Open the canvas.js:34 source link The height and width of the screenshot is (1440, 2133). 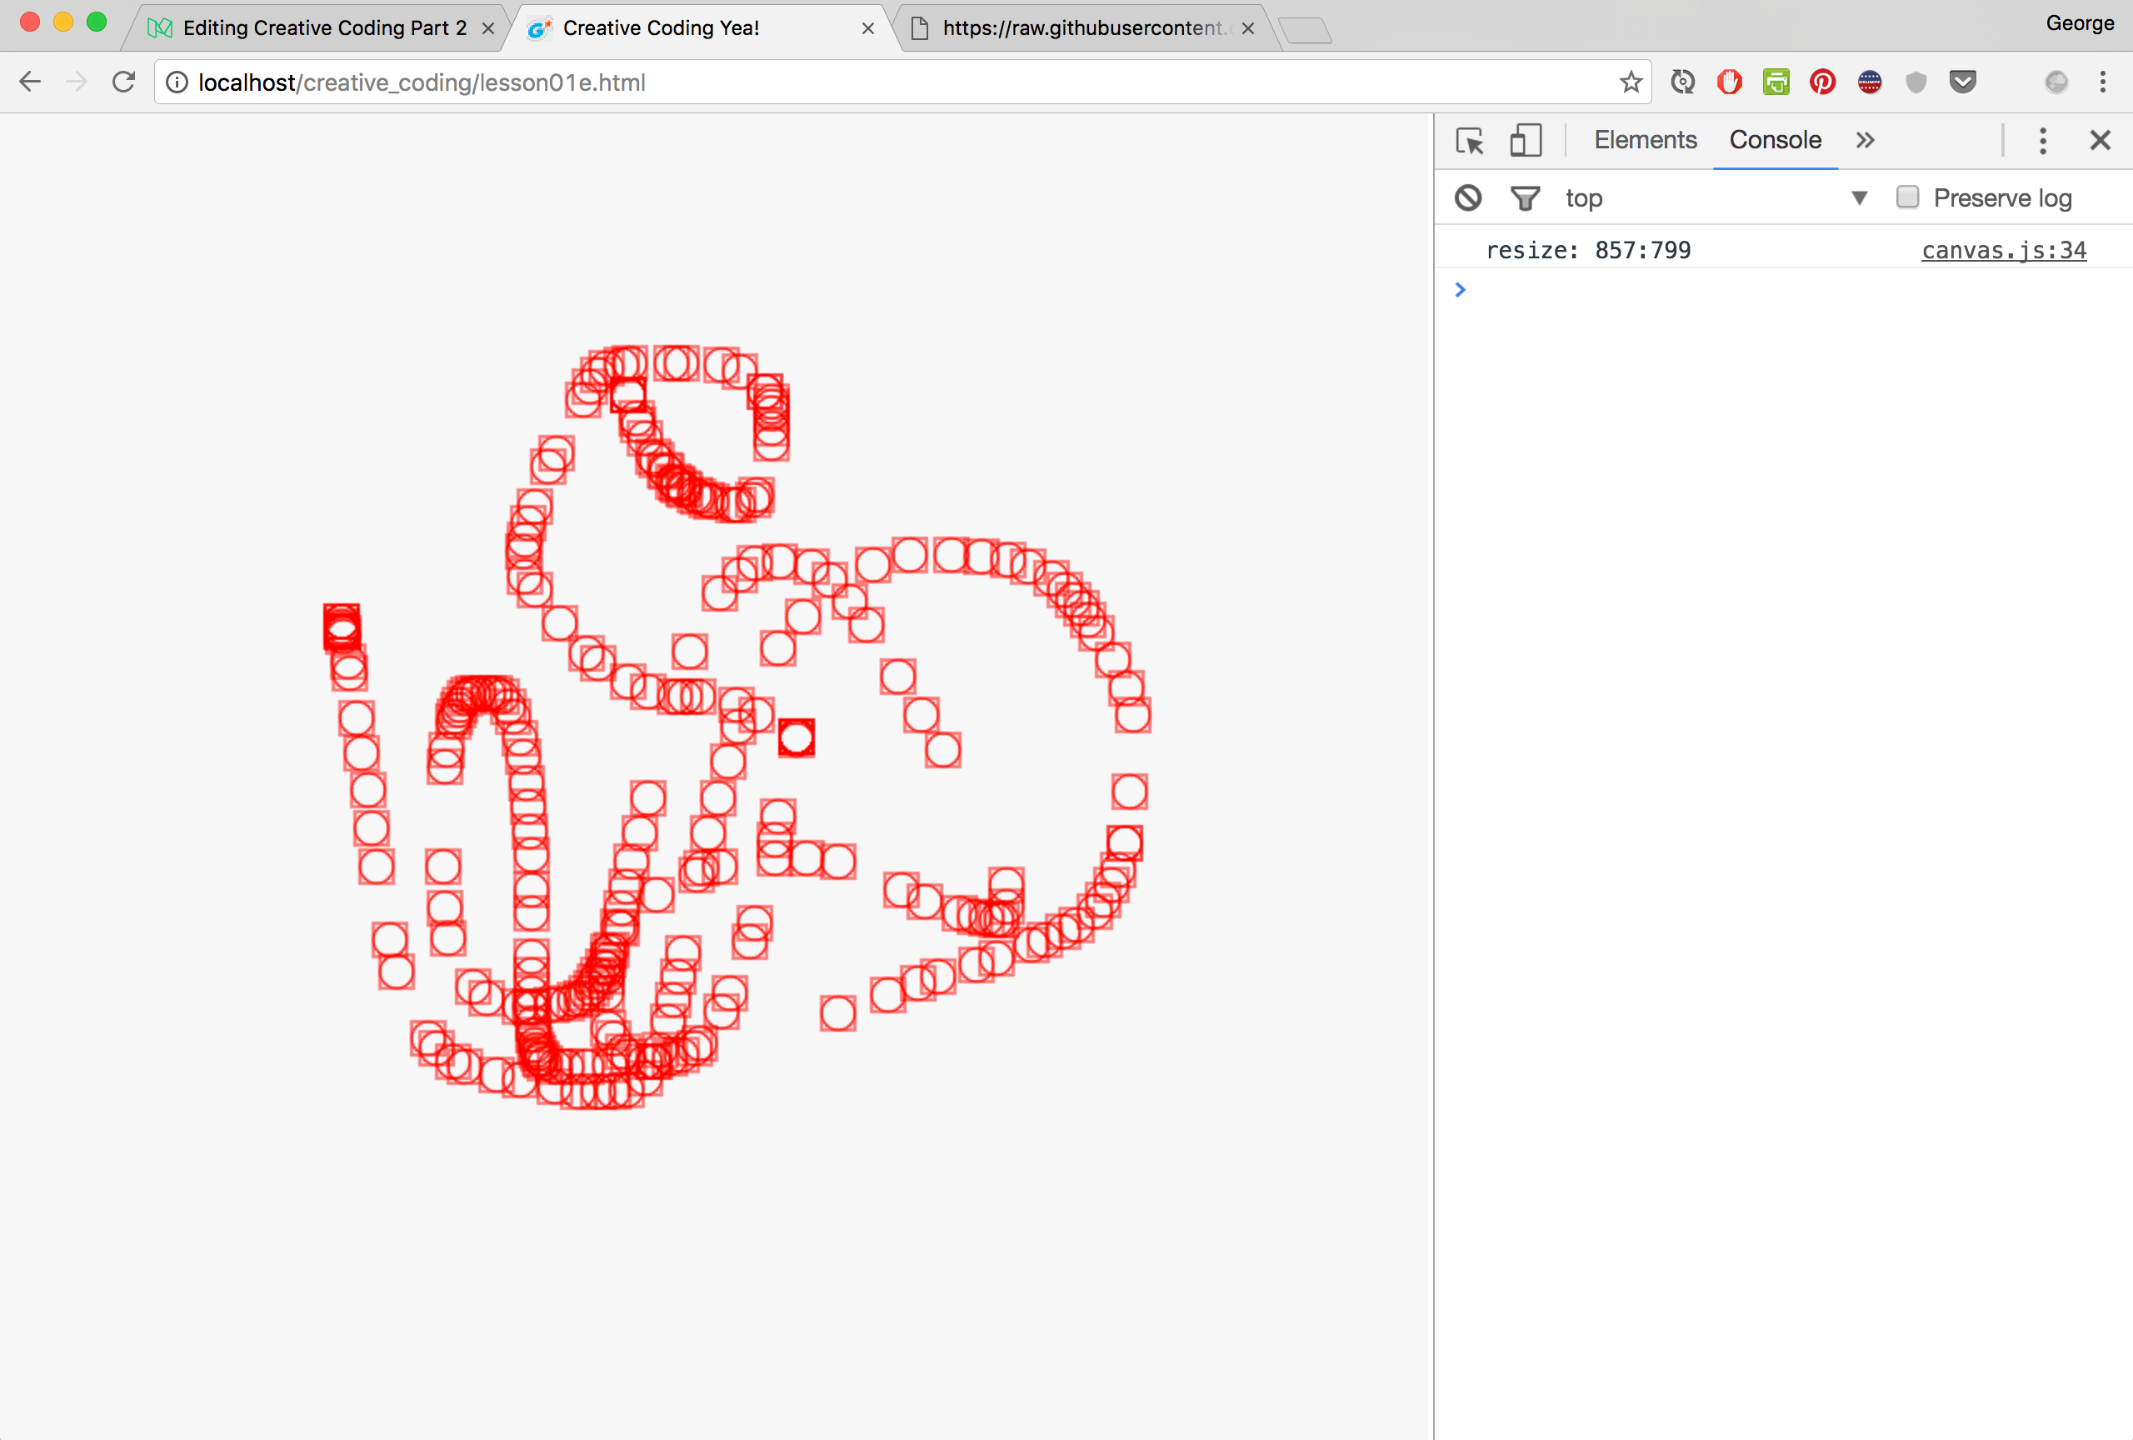point(2003,250)
